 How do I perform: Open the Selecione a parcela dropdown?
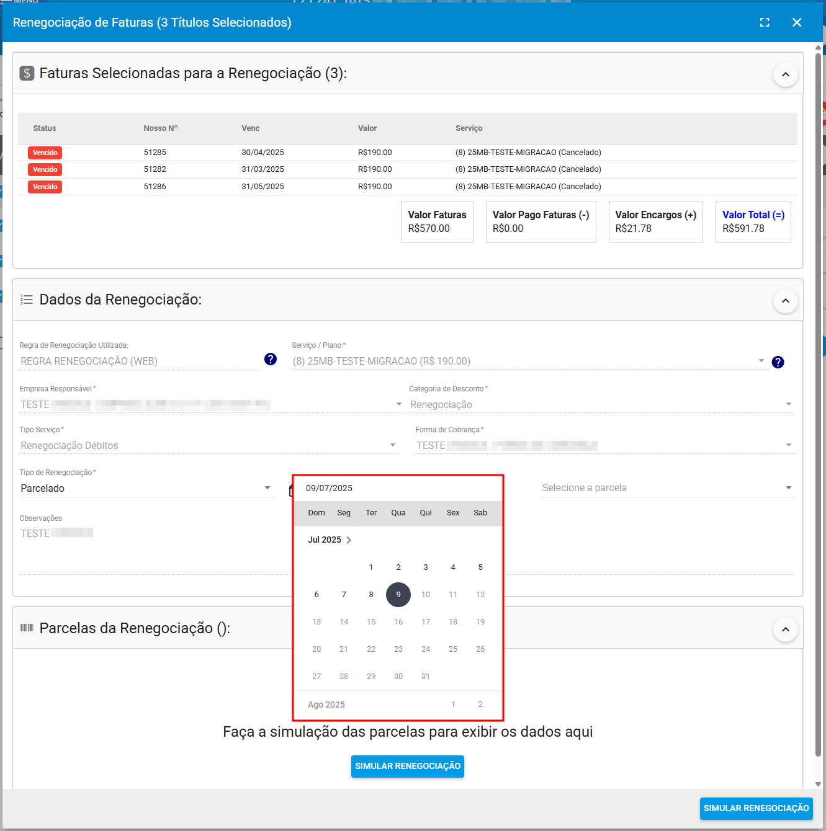click(668, 488)
